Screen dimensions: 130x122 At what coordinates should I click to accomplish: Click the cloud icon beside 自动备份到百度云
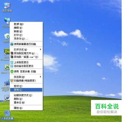[x=12, y=66]
